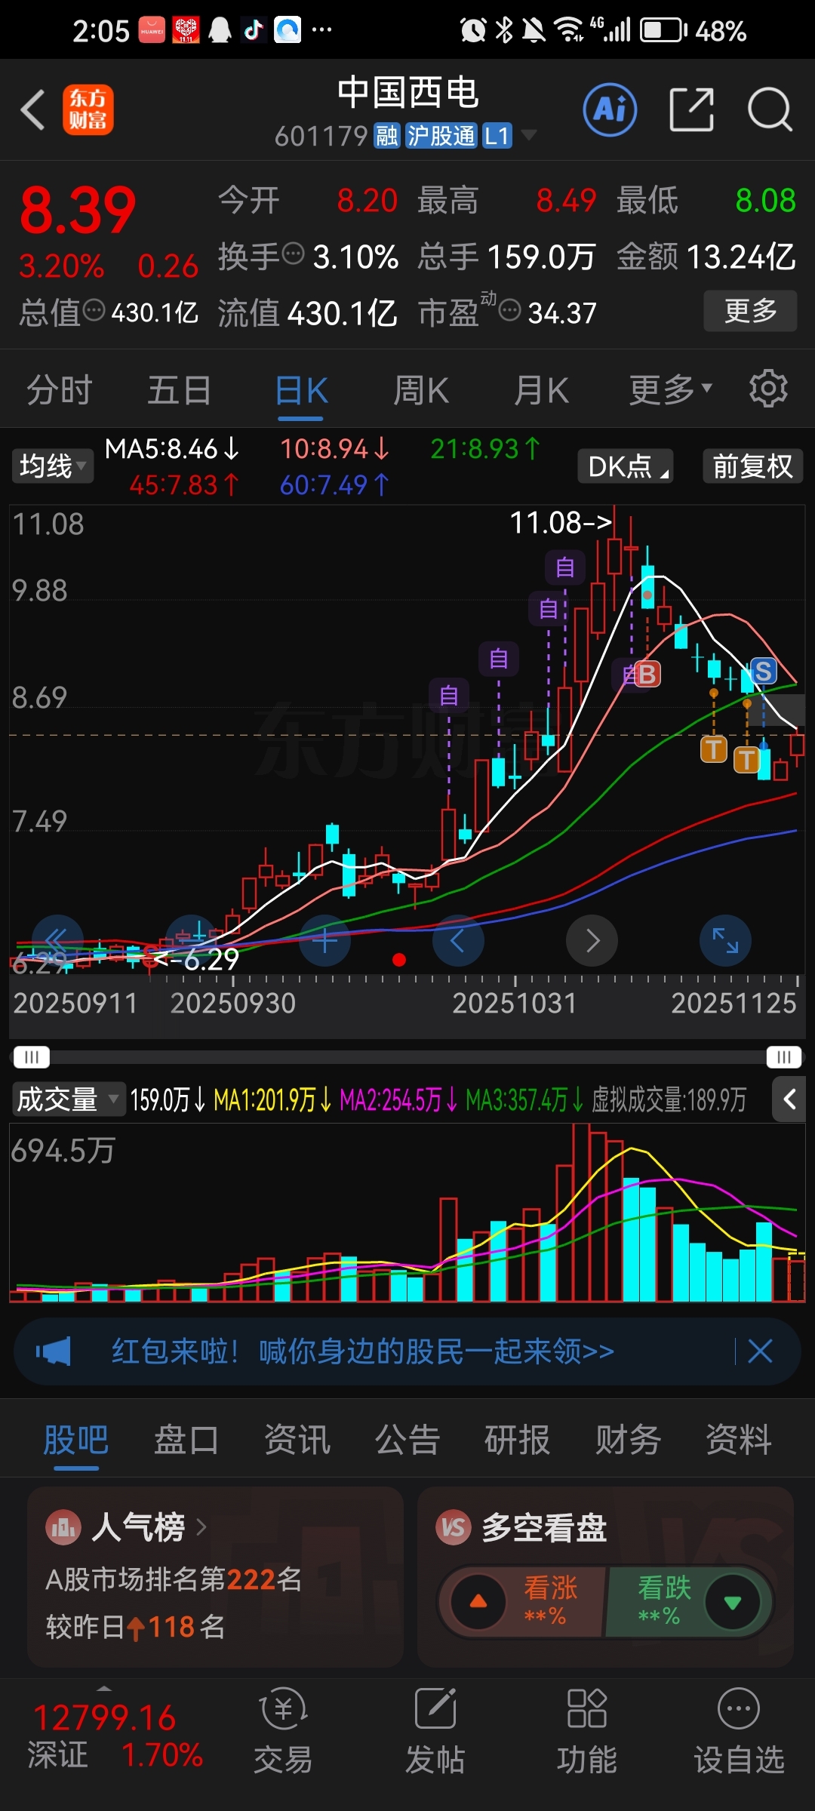Open the 均线 indicator dropdown

tap(52, 466)
